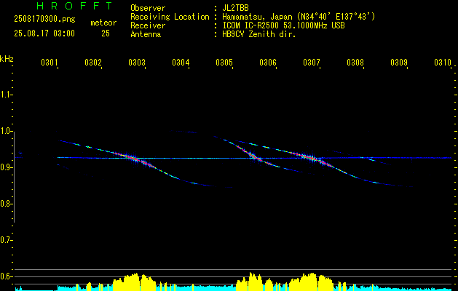Click the Hamamatsu, Japan location value
458x291 pixels.
tap(299, 17)
